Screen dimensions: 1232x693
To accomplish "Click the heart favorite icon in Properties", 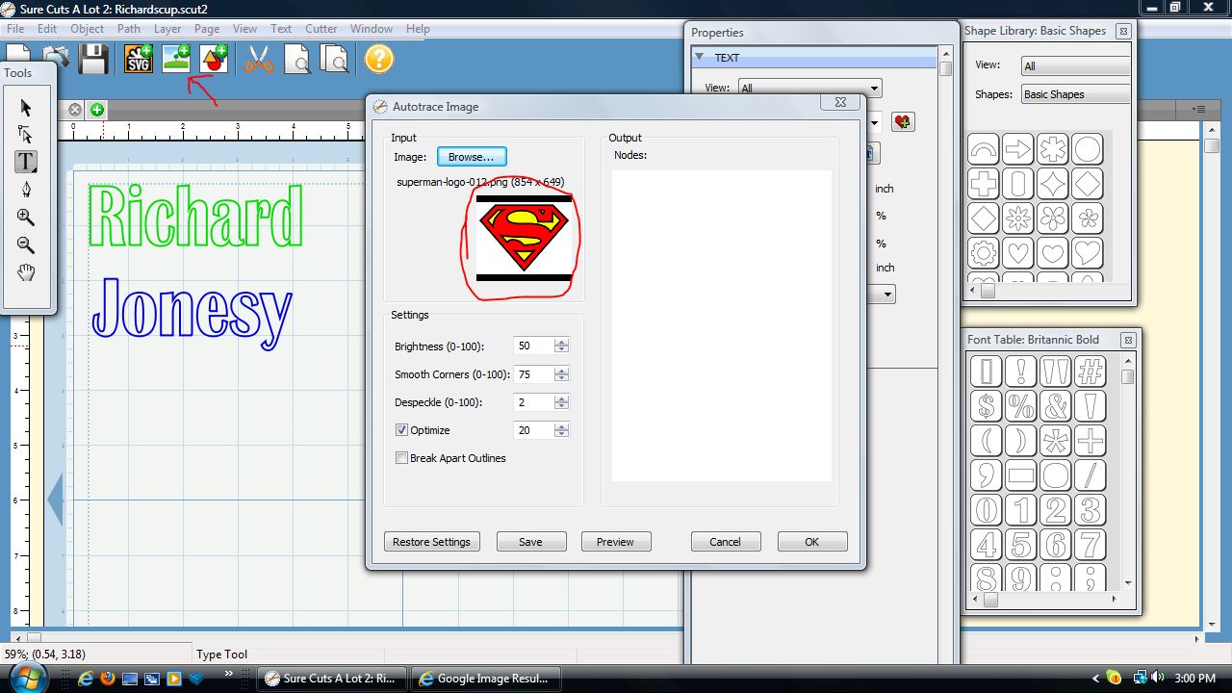I will pos(903,121).
